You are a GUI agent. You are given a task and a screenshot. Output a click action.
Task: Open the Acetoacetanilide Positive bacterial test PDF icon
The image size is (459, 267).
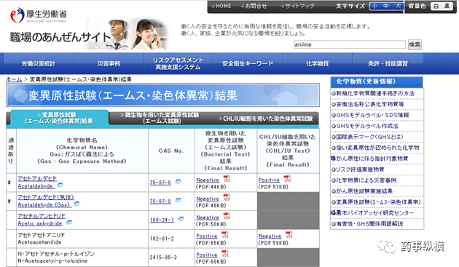[x=225, y=234]
